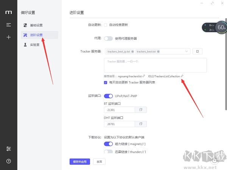Open 基础设置 preferences page
The image size is (227, 170).
[x=39, y=25]
